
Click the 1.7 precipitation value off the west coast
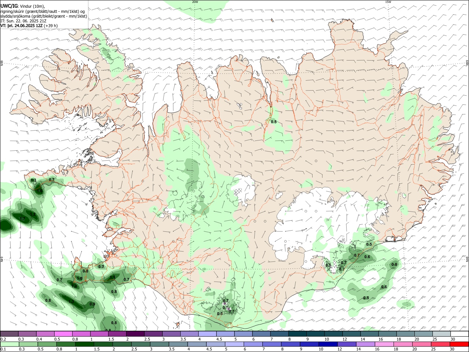coord(22,219)
